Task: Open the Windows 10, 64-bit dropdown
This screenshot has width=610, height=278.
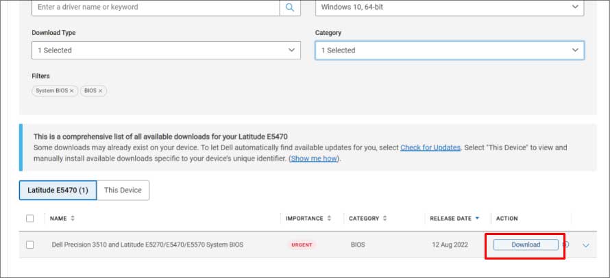Action: 449,7
